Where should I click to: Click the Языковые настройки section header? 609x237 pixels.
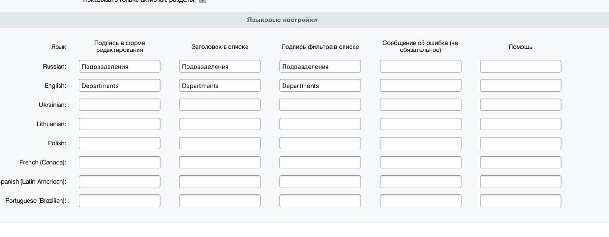282,20
